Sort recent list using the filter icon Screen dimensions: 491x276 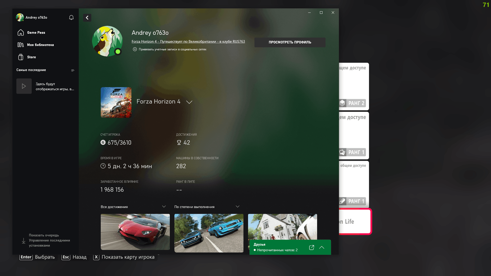[x=73, y=70]
